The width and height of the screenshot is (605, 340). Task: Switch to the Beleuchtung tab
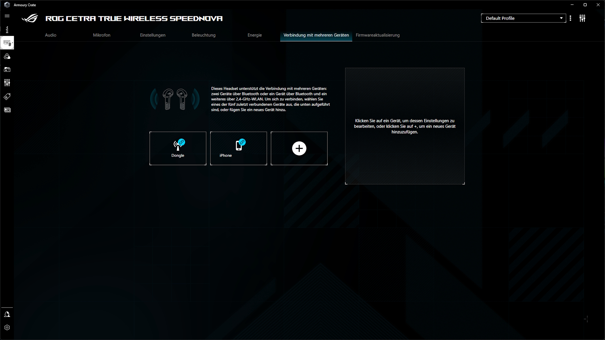(204, 35)
